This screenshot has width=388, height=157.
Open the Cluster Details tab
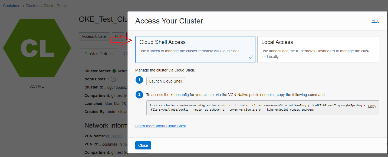pyautogui.click(x=98, y=54)
